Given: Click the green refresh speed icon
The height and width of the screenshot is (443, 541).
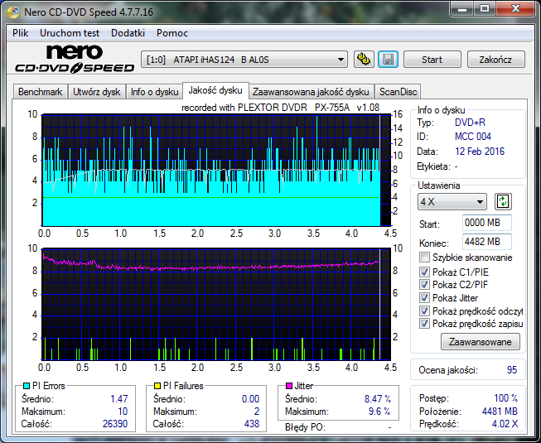Looking at the screenshot, I should coord(503,201).
